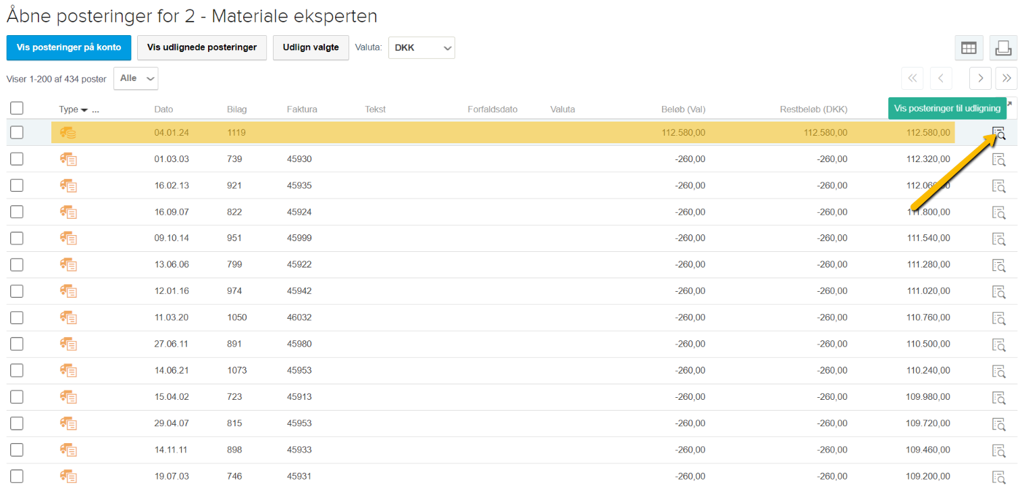Image resolution: width=1022 pixels, height=489 pixels.
Task: Click Vis posteringer på konto button
Action: click(x=69, y=48)
